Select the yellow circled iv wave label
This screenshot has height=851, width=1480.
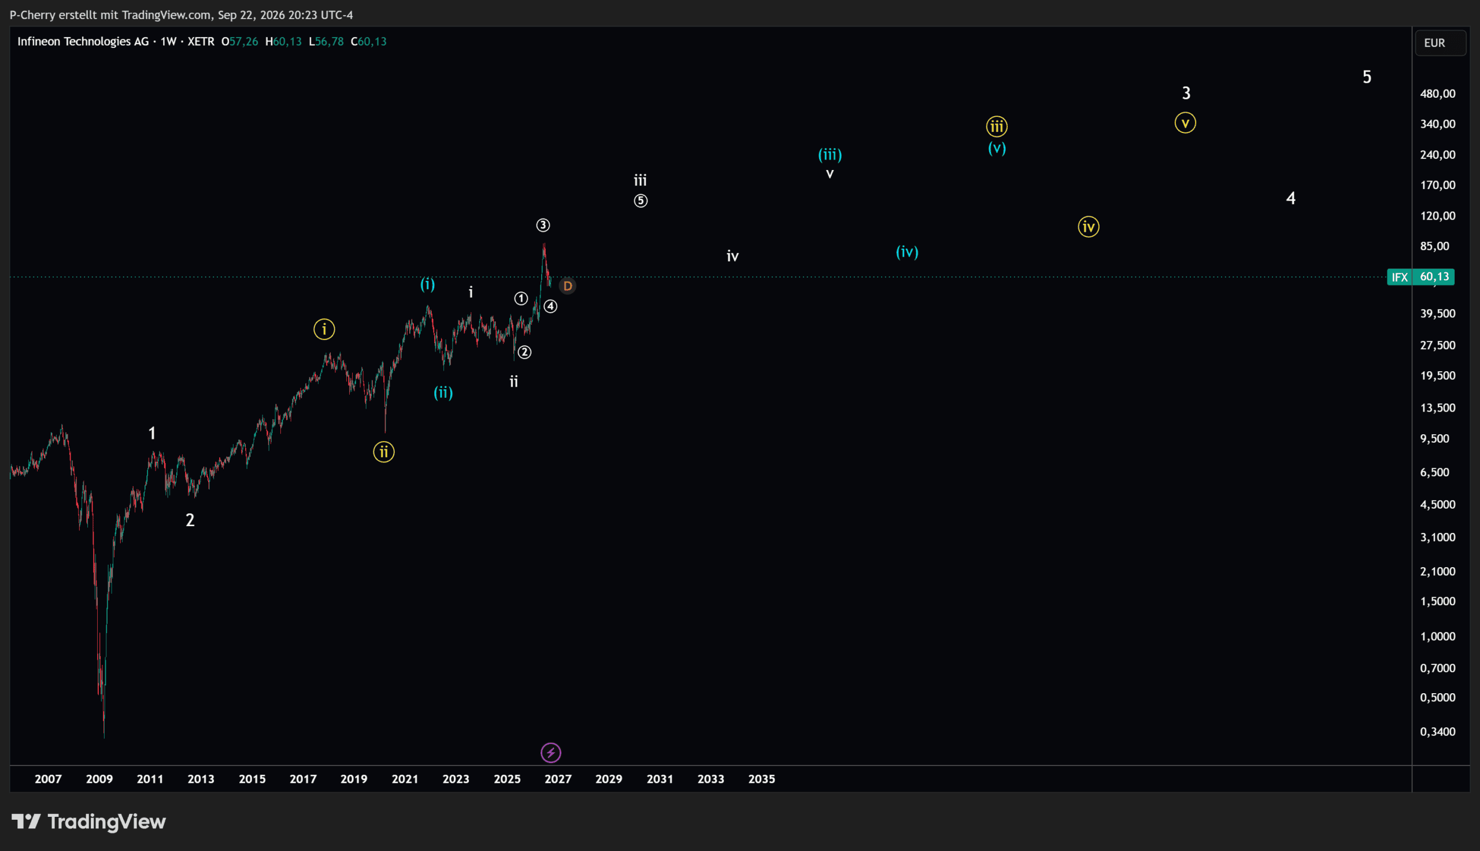(1089, 227)
